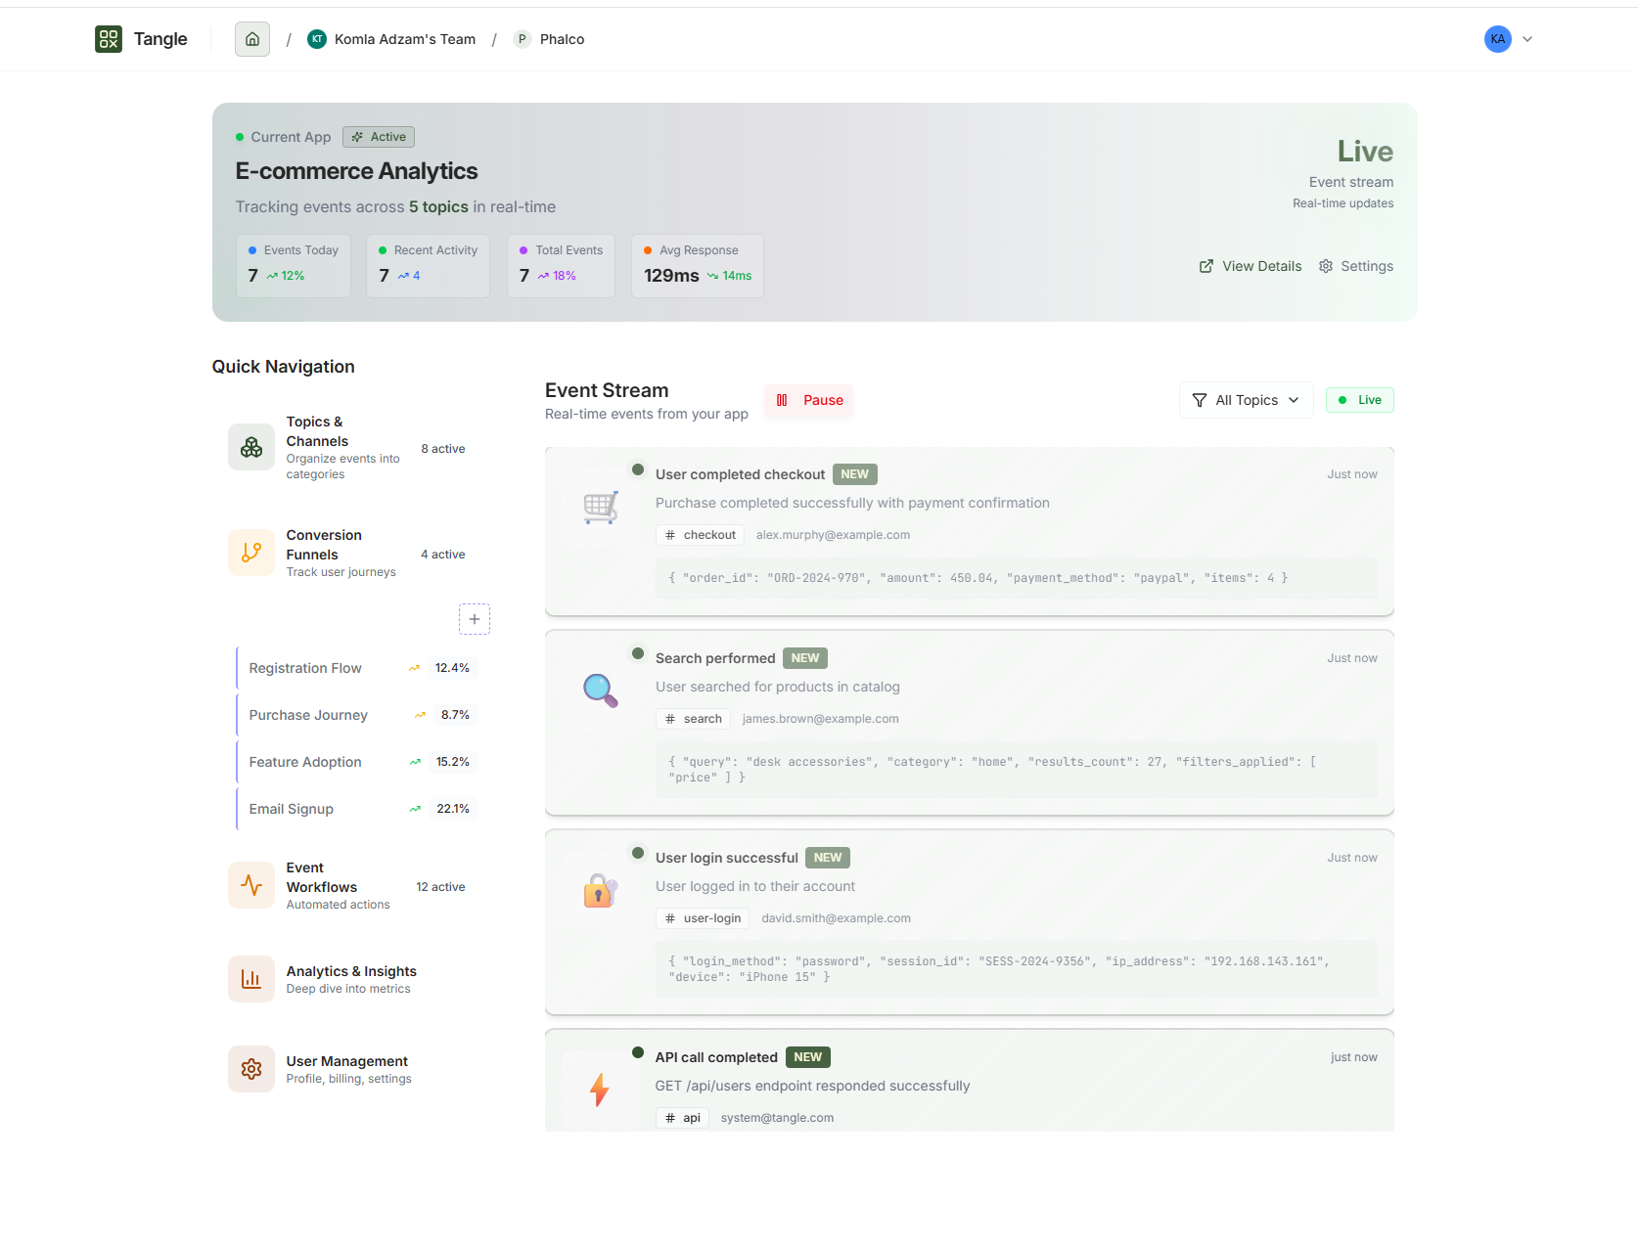This screenshot has width=1638, height=1246.
Task: Click the 22.1% Email Signup value
Action: point(453,809)
